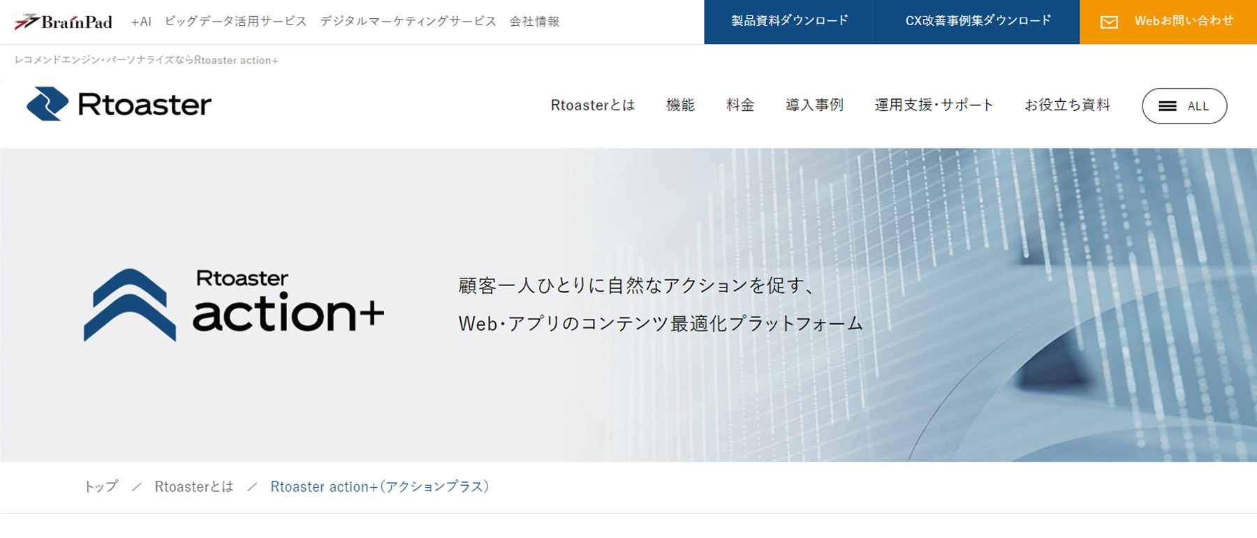This screenshot has height=538, width=1257.
Task: Click 製品資料ダウンロード button
Action: [790, 22]
